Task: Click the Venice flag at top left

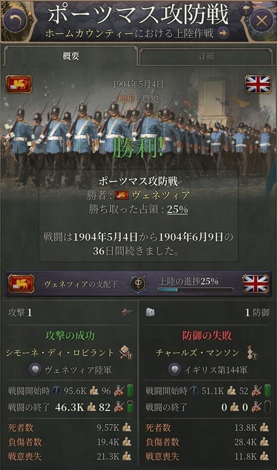Action: [x=19, y=84]
